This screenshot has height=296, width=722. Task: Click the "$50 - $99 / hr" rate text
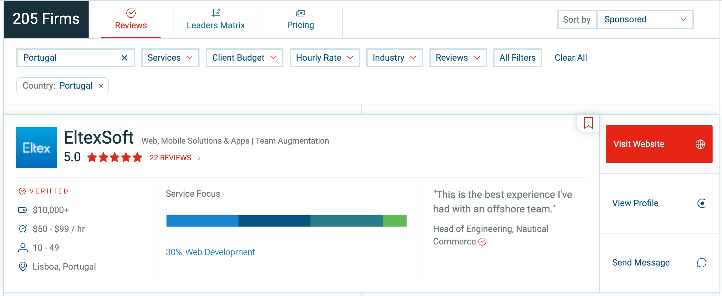tap(59, 229)
